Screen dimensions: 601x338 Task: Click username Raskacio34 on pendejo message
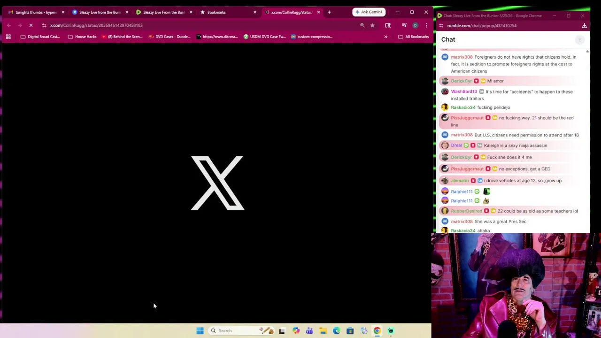(x=463, y=107)
